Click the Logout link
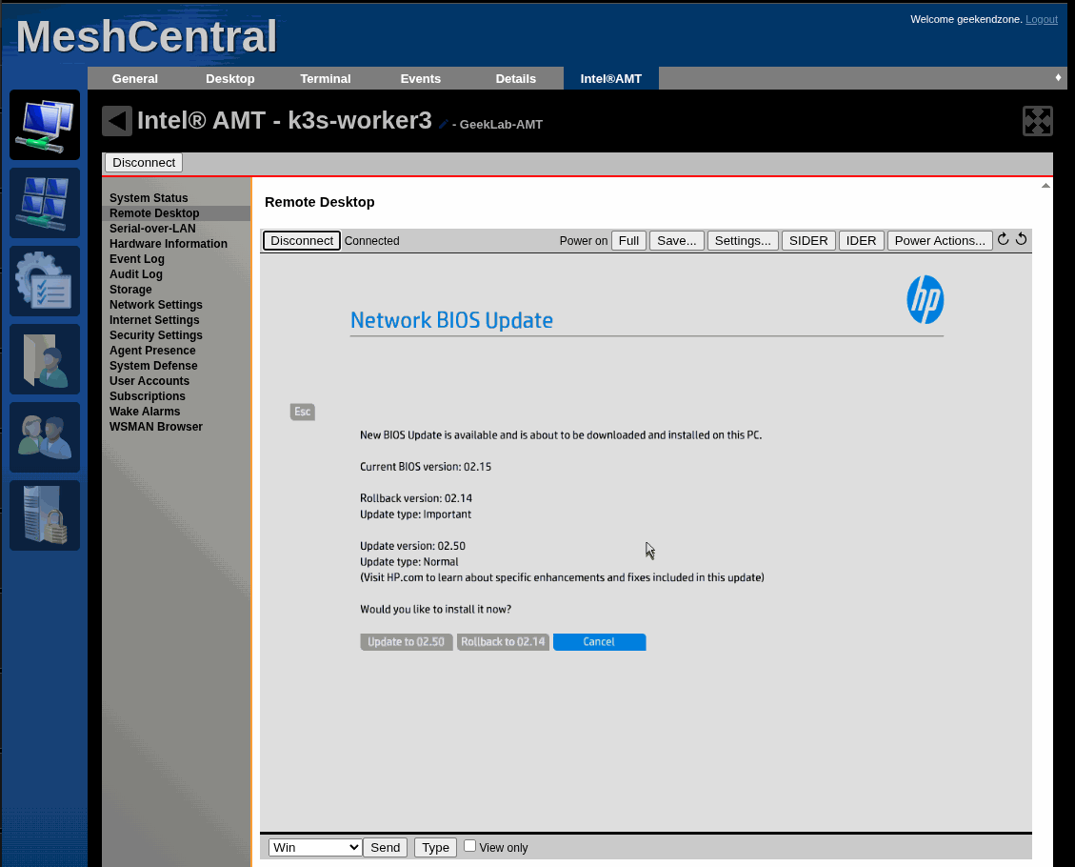Image resolution: width=1075 pixels, height=867 pixels. tap(1042, 19)
